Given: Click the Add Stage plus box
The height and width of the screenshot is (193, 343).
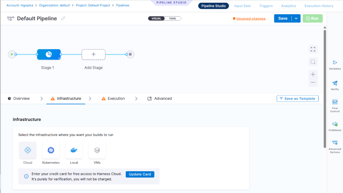Looking at the screenshot, I should coord(93,54).
